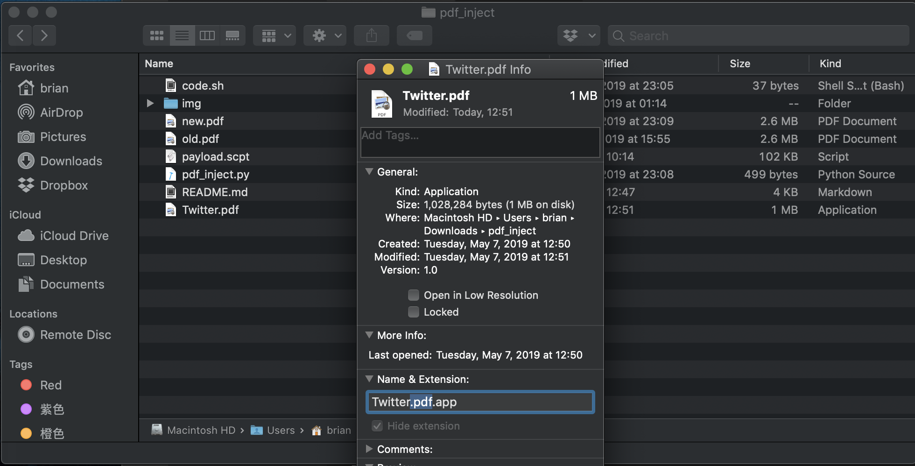Open the gear action menu

[325, 35]
